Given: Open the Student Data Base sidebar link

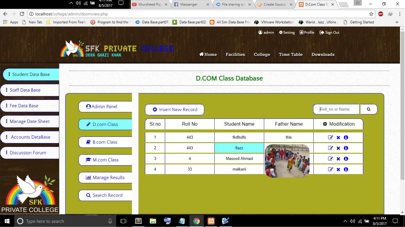Looking at the screenshot, I should [x=31, y=74].
